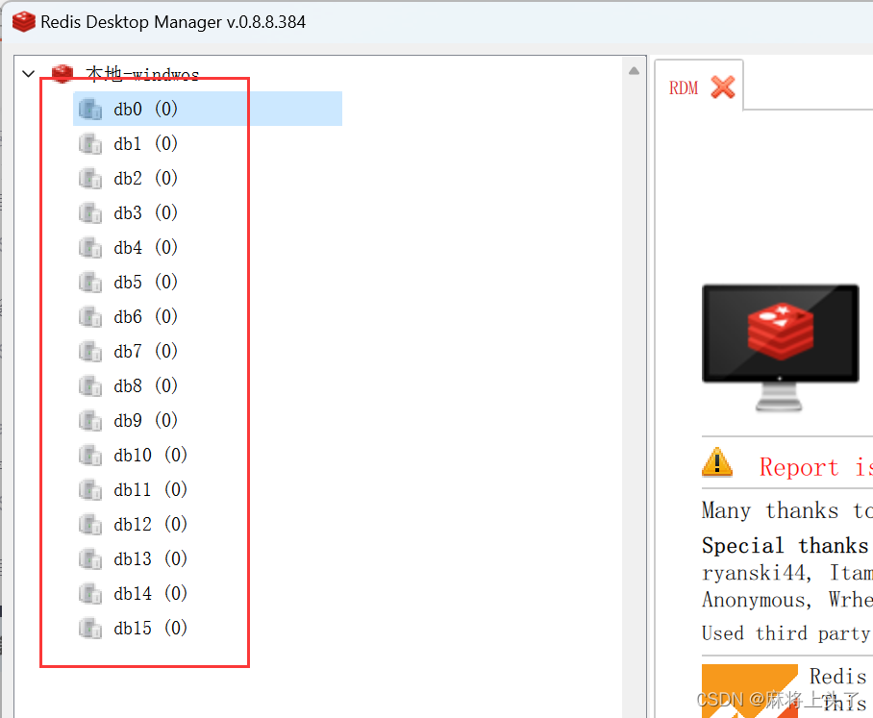The height and width of the screenshot is (718, 873).
Task: Select db2 (0) in the tree
Action: [145, 178]
